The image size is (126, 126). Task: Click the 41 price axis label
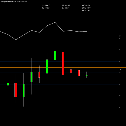pyautogui.click(x=120, y=84)
